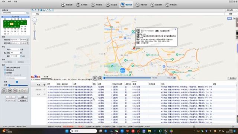Click the end time 23:59:59 spinner arrows
Image resolution: width=238 pixels, height=134 pixels.
click(28, 43)
